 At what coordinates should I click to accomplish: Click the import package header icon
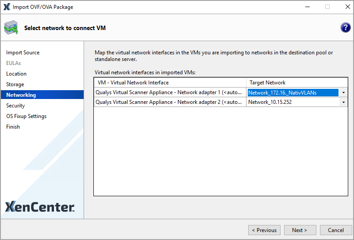coord(11,28)
